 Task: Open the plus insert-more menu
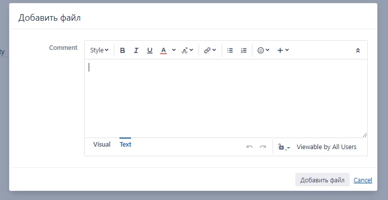[x=283, y=50]
